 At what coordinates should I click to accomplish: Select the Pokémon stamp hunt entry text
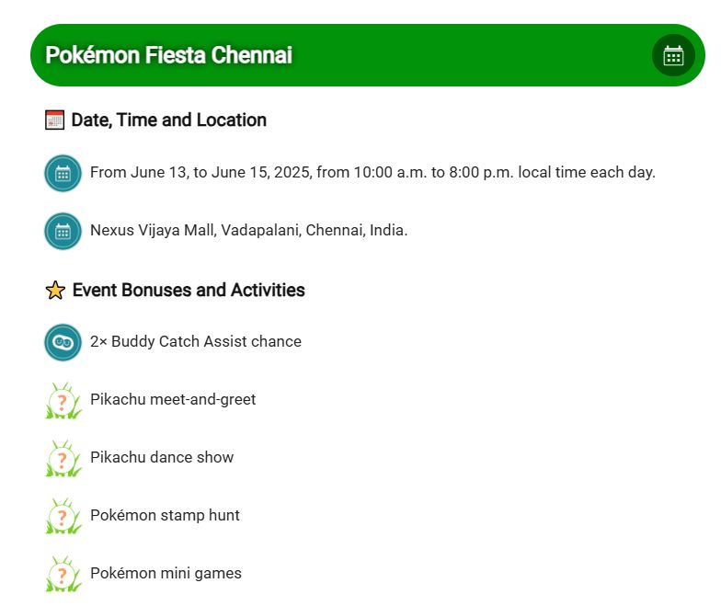(165, 516)
